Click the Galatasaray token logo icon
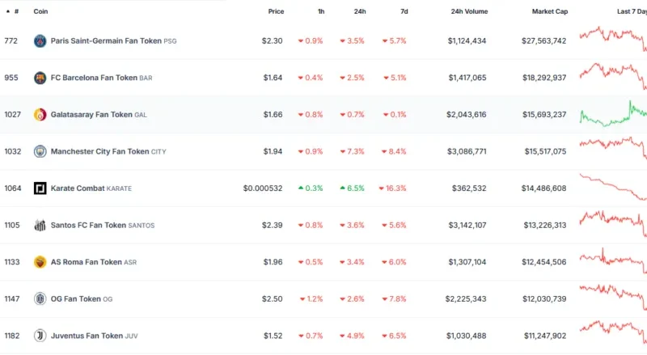The image size is (647, 355). (40, 115)
